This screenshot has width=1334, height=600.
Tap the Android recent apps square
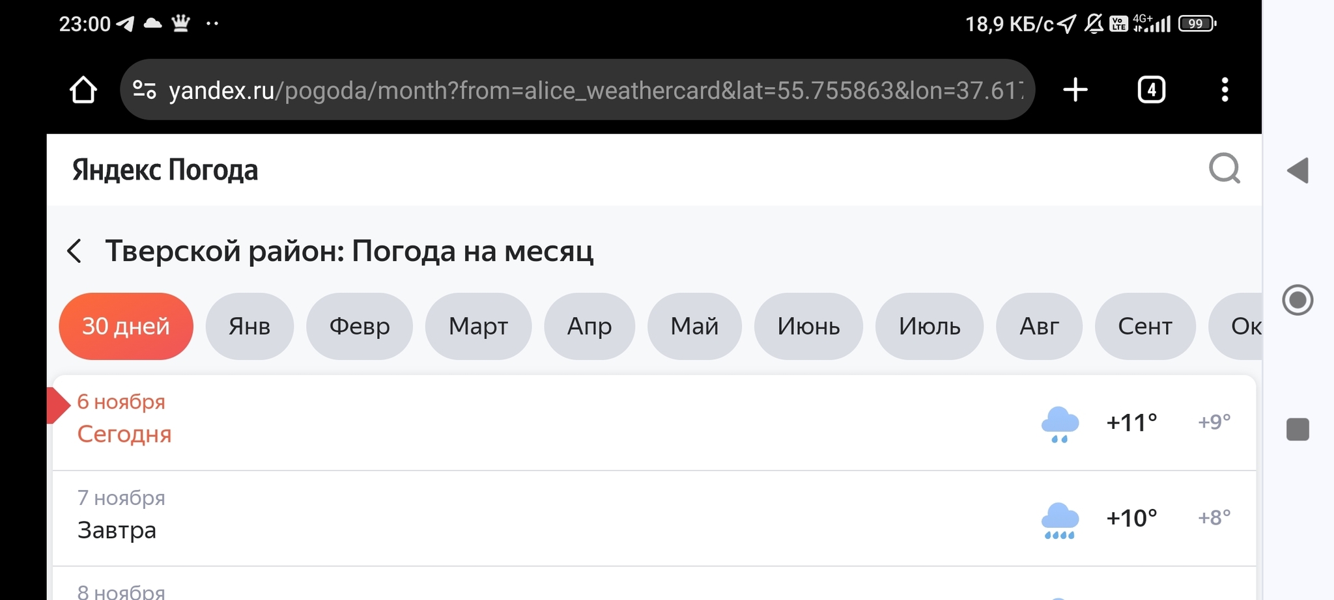(1298, 430)
